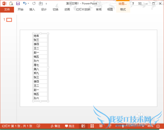Start the slide show from status bar
This screenshot has height=130, width=164.
point(110,126)
